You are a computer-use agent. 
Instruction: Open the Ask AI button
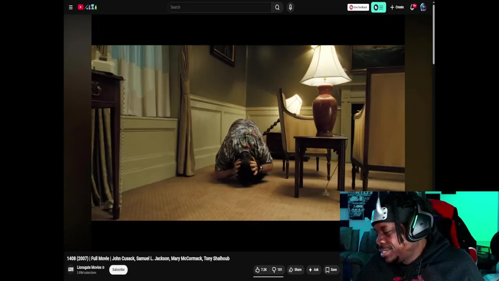click(x=313, y=270)
